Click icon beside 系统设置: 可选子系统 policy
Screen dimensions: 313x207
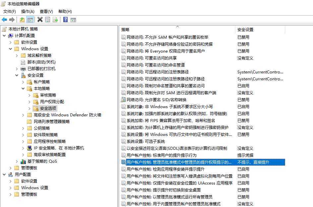coord(123,142)
